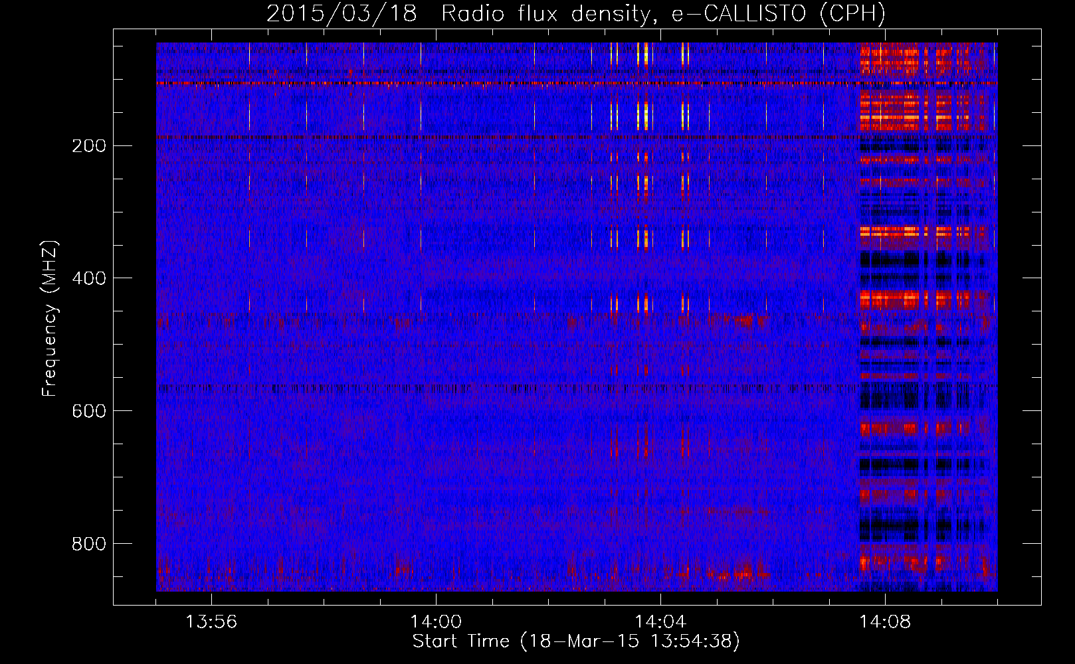
Task: Click the 'Frequency (MHZ)' axis label
Action: pyautogui.click(x=50, y=318)
